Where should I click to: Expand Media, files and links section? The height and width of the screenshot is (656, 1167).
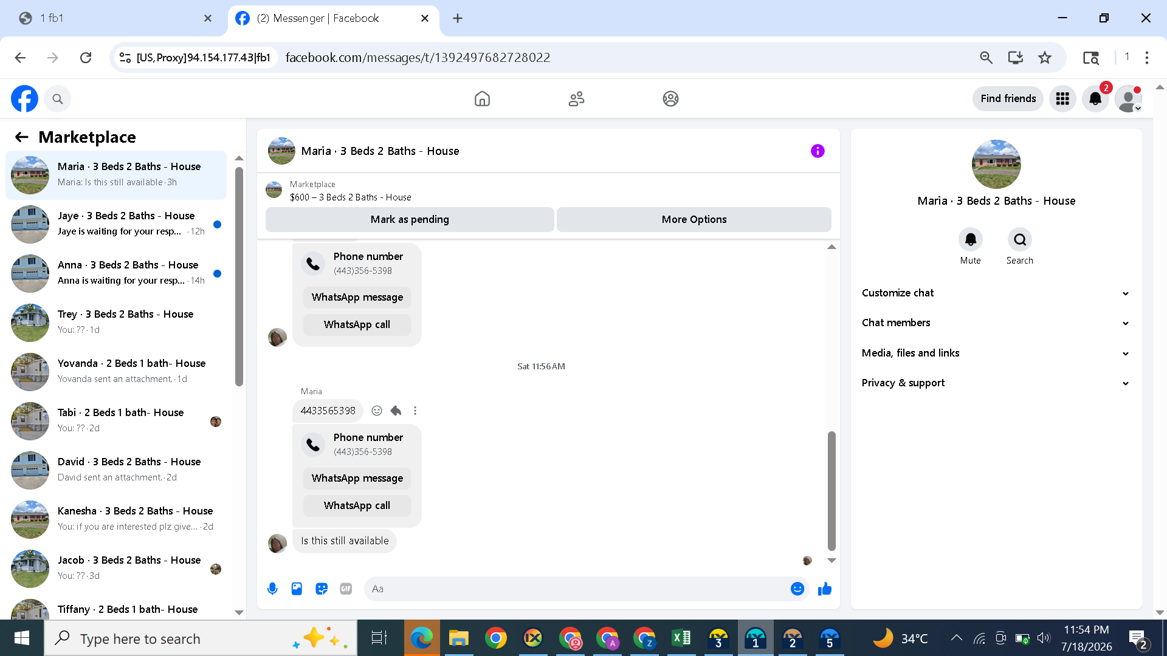tap(996, 353)
